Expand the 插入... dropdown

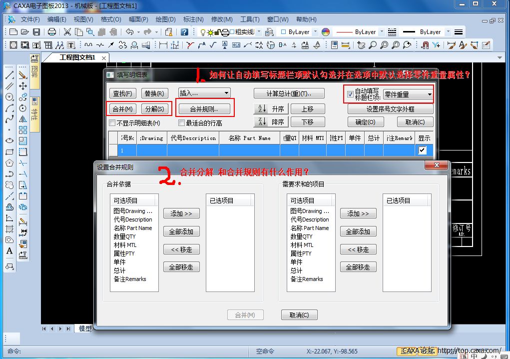coord(204,93)
